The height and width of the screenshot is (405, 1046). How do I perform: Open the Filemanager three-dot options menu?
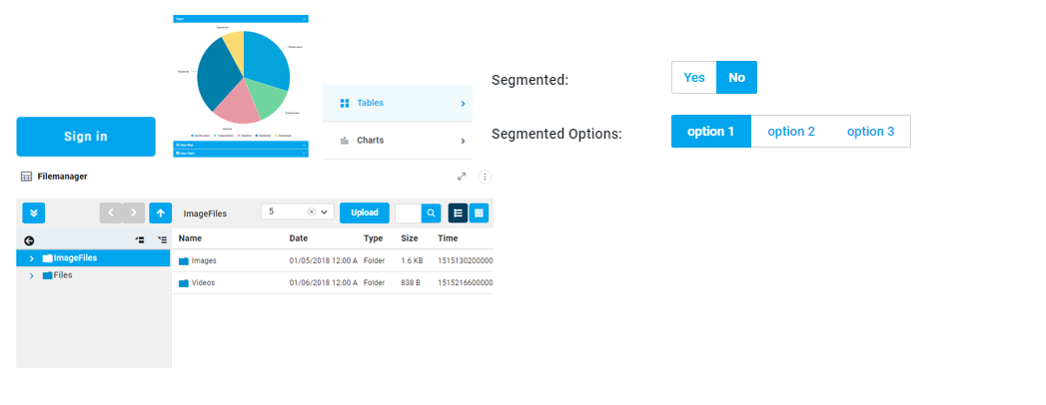[x=485, y=177]
